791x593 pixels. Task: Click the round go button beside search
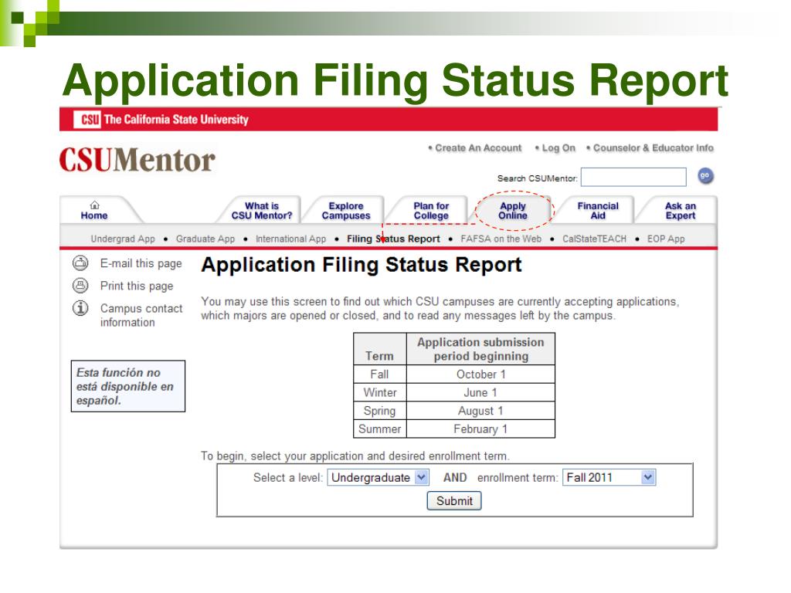click(705, 176)
